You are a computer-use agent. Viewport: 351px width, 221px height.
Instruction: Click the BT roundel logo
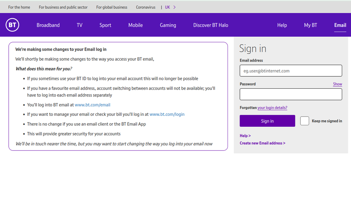click(12, 25)
